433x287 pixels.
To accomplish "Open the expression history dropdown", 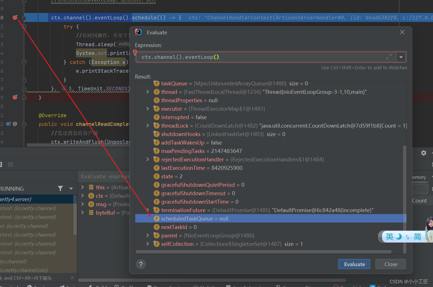I will [x=401, y=57].
